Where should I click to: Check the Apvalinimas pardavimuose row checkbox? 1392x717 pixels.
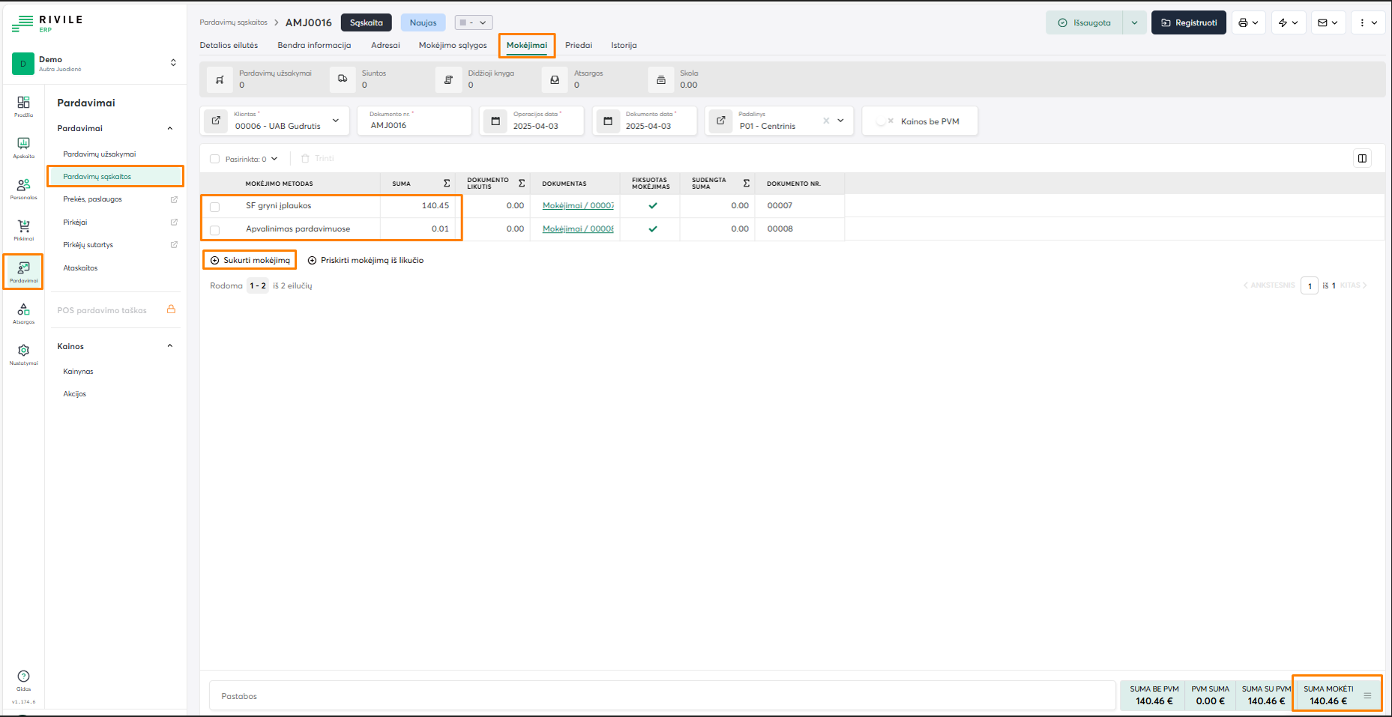pos(215,230)
